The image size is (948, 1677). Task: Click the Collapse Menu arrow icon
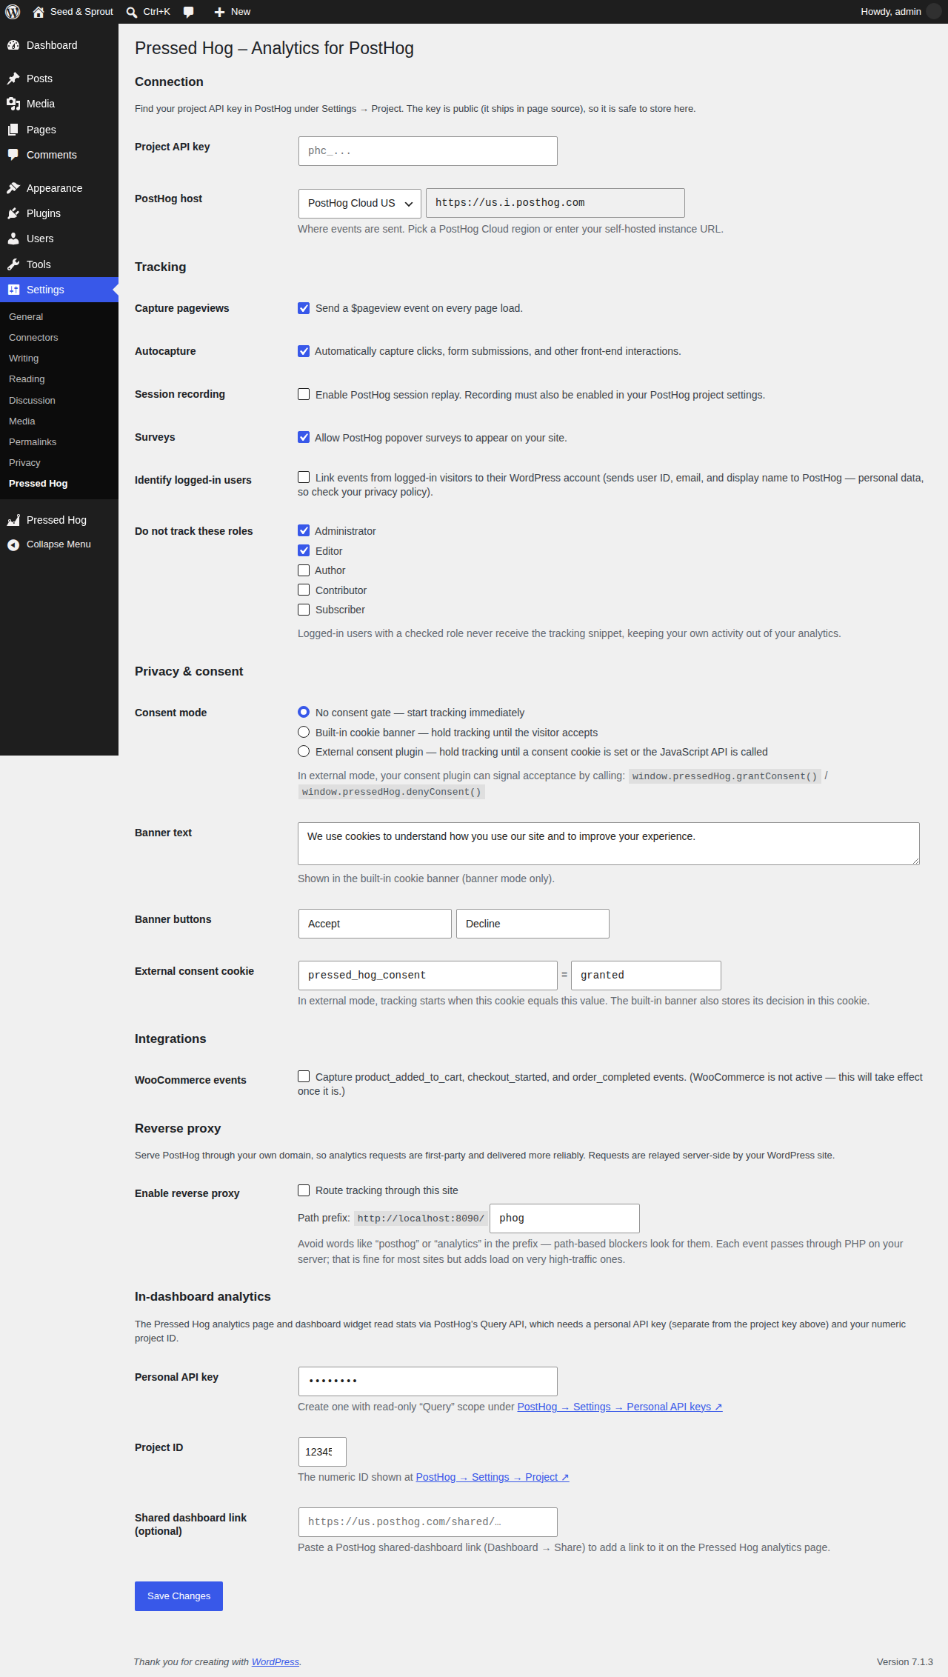click(13, 544)
